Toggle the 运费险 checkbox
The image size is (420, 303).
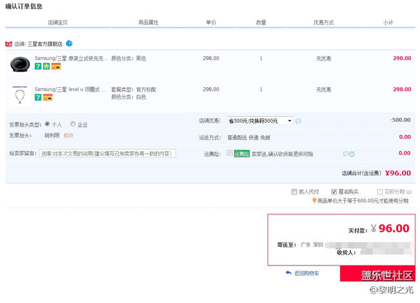coord(229,153)
